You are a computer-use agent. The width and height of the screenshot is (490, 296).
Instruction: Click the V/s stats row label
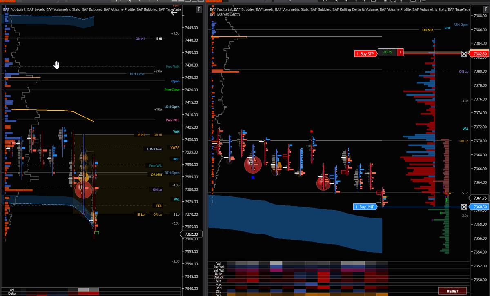tap(218, 294)
